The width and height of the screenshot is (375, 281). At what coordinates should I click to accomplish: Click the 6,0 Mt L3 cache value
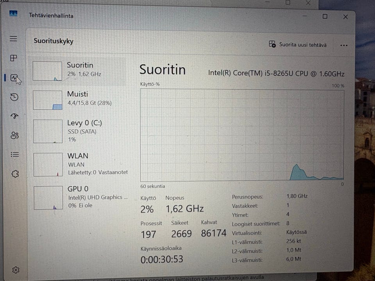(294, 259)
